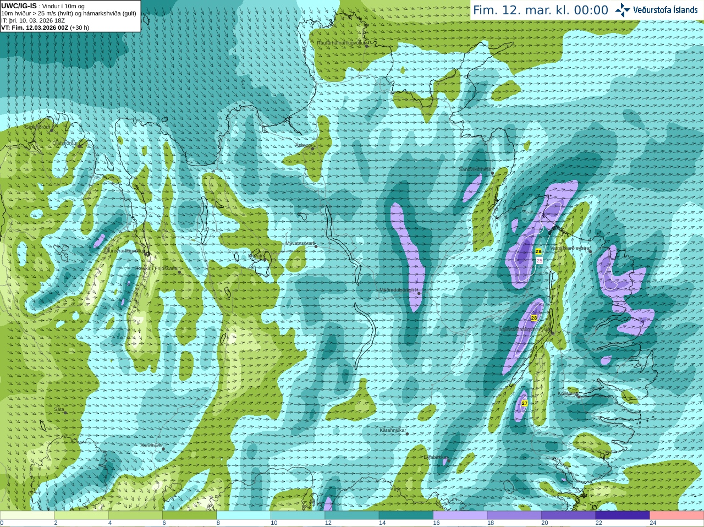Select the Ólafsfjörður station label

[x=64, y=143]
